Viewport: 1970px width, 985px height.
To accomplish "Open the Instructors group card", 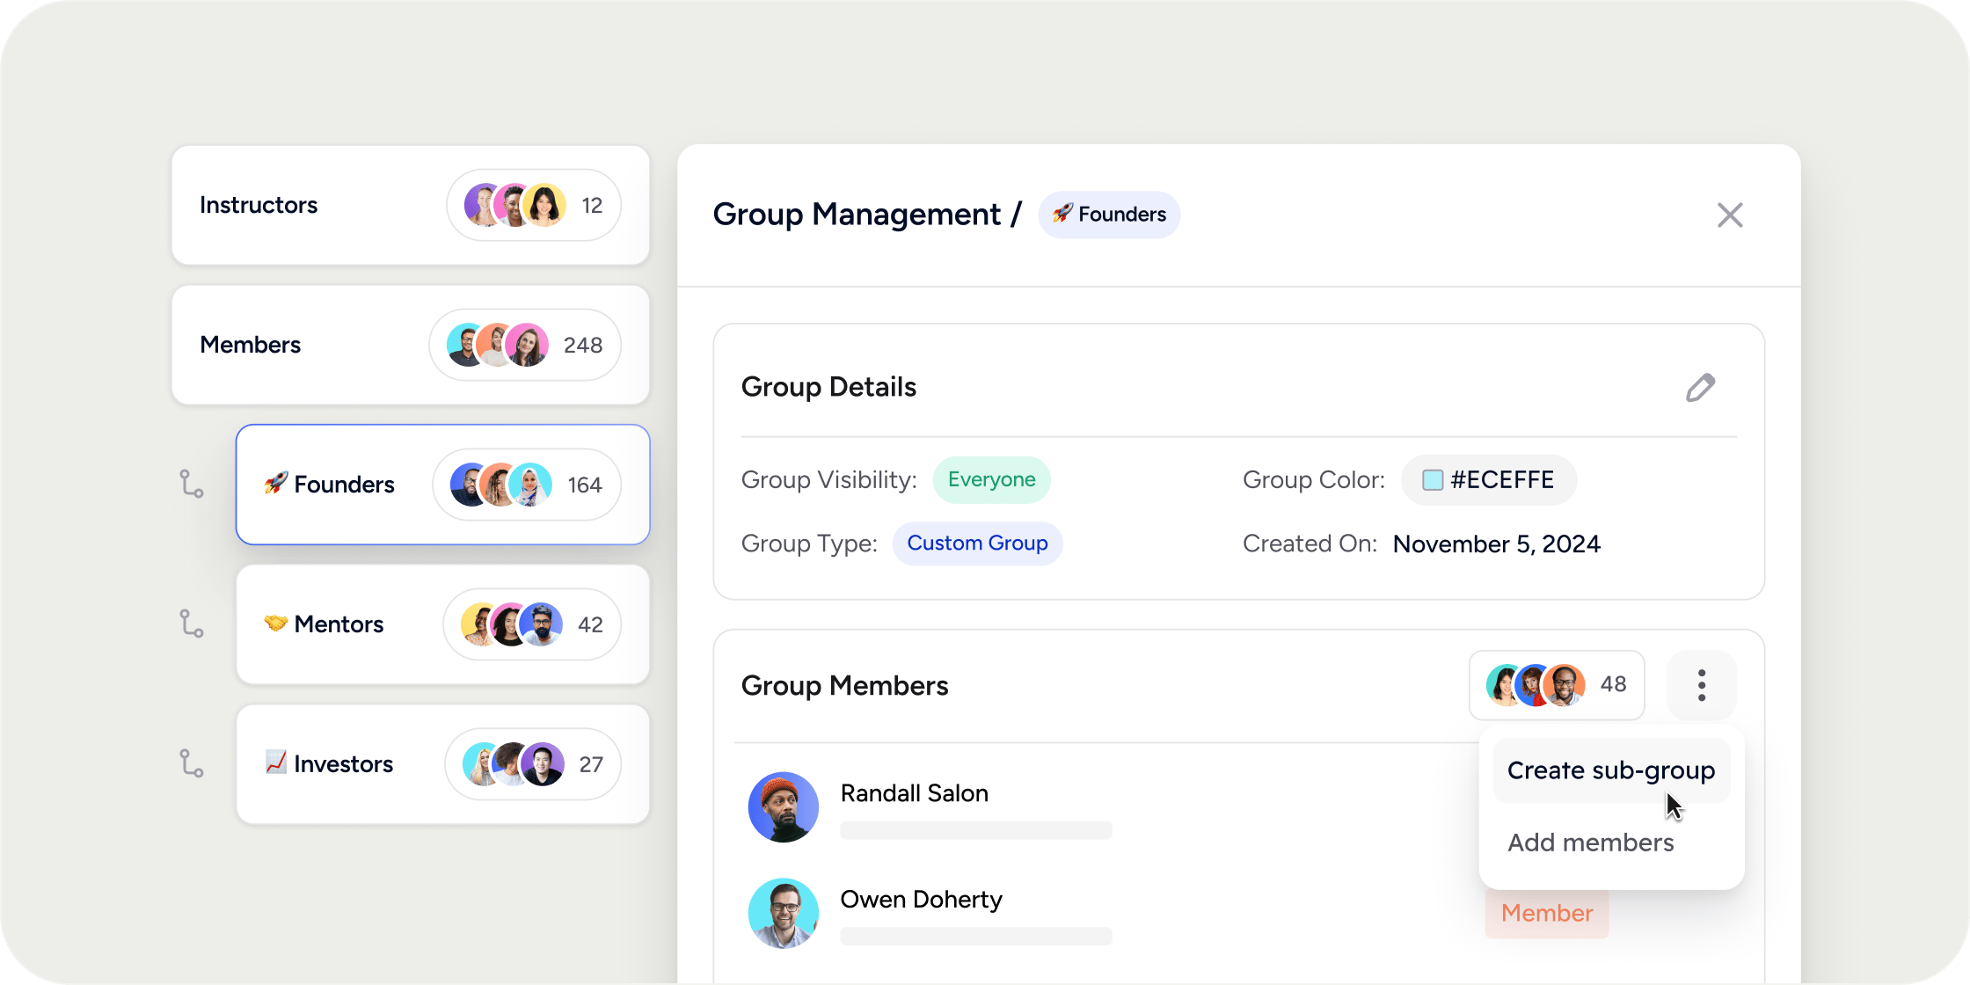I will click(x=411, y=205).
